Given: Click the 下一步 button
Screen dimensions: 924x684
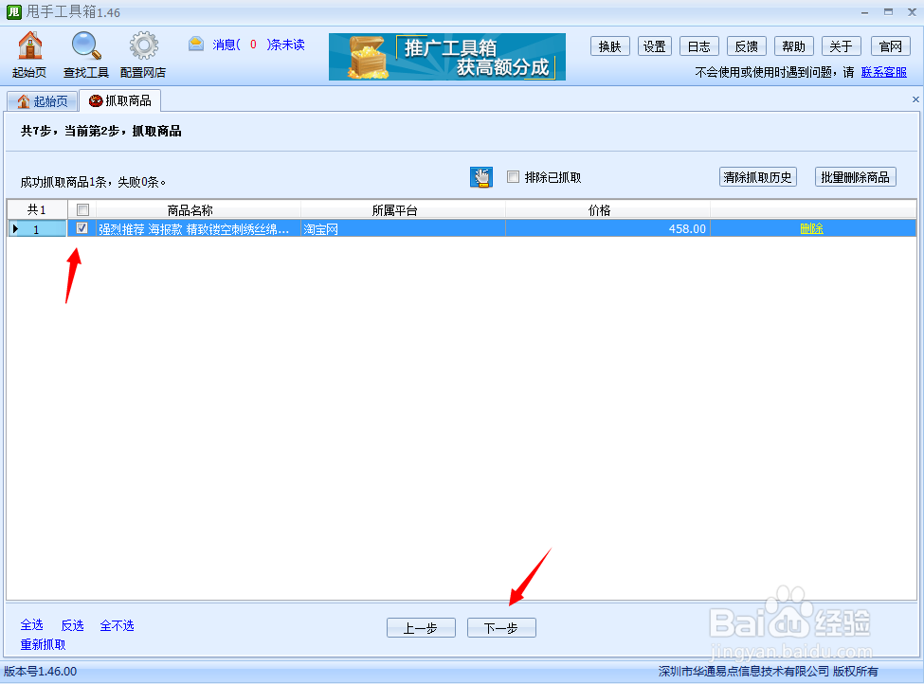Looking at the screenshot, I should pyautogui.click(x=501, y=627).
